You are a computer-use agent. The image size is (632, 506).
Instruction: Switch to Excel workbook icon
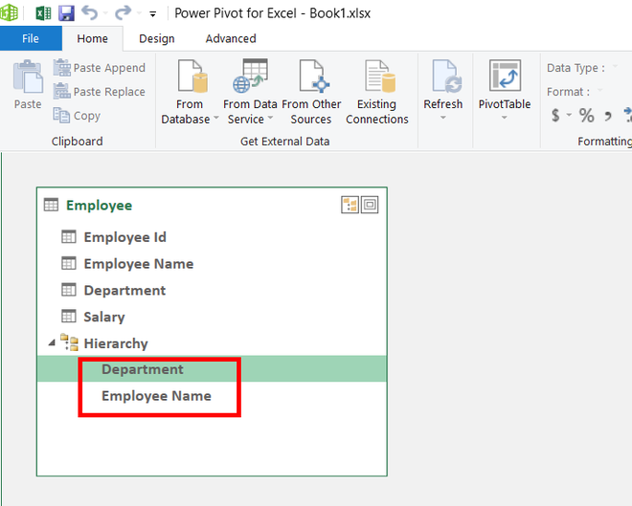43,13
